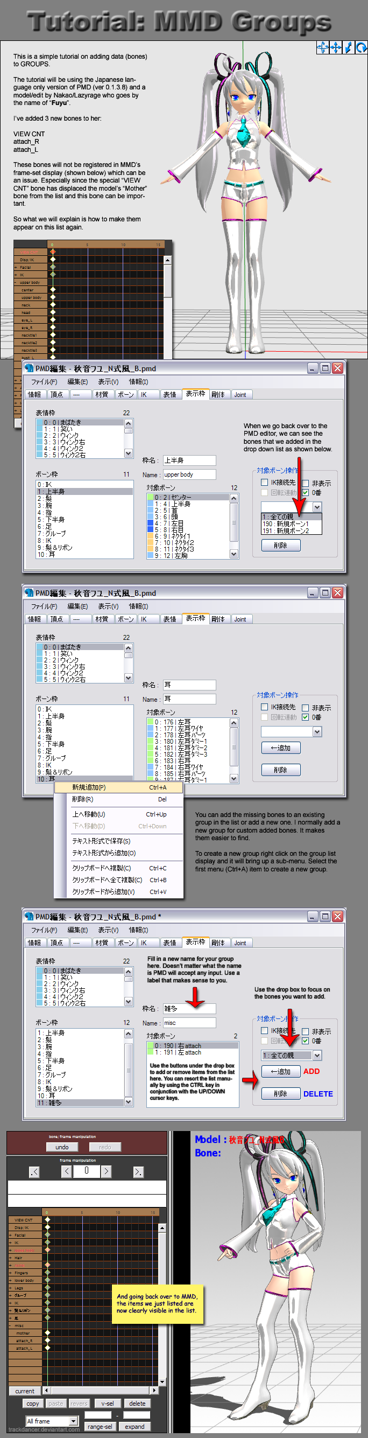Click scroll-up arrow of second window's 対象ボーン list
368x1438 pixels.
(233, 722)
